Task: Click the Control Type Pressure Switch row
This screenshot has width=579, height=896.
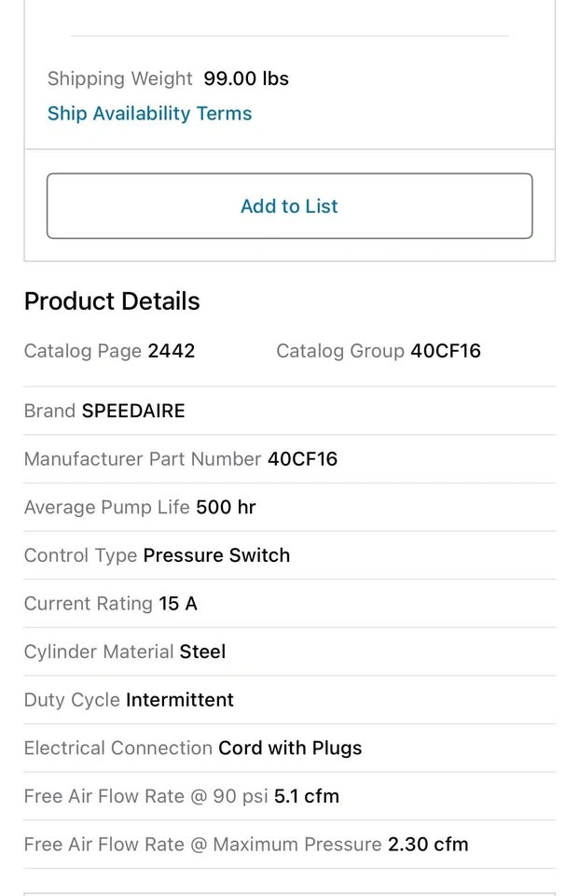Action: coord(289,554)
